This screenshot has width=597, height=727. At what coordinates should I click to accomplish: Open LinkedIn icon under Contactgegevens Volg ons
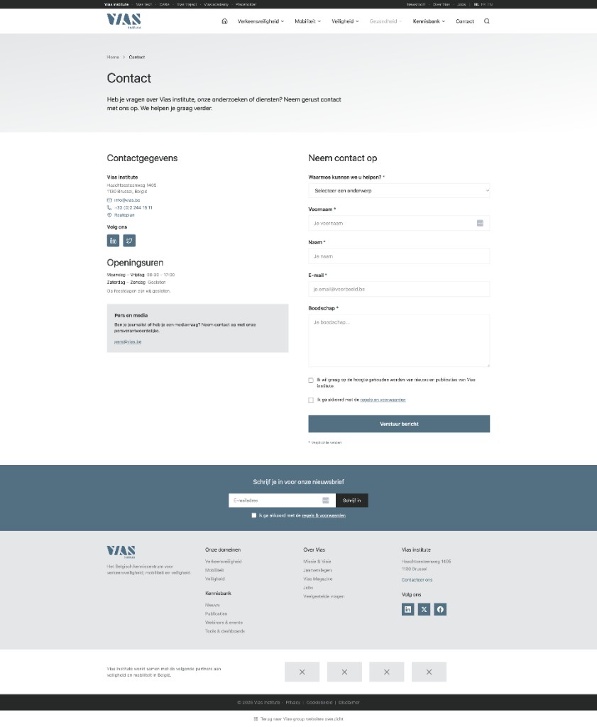point(113,241)
